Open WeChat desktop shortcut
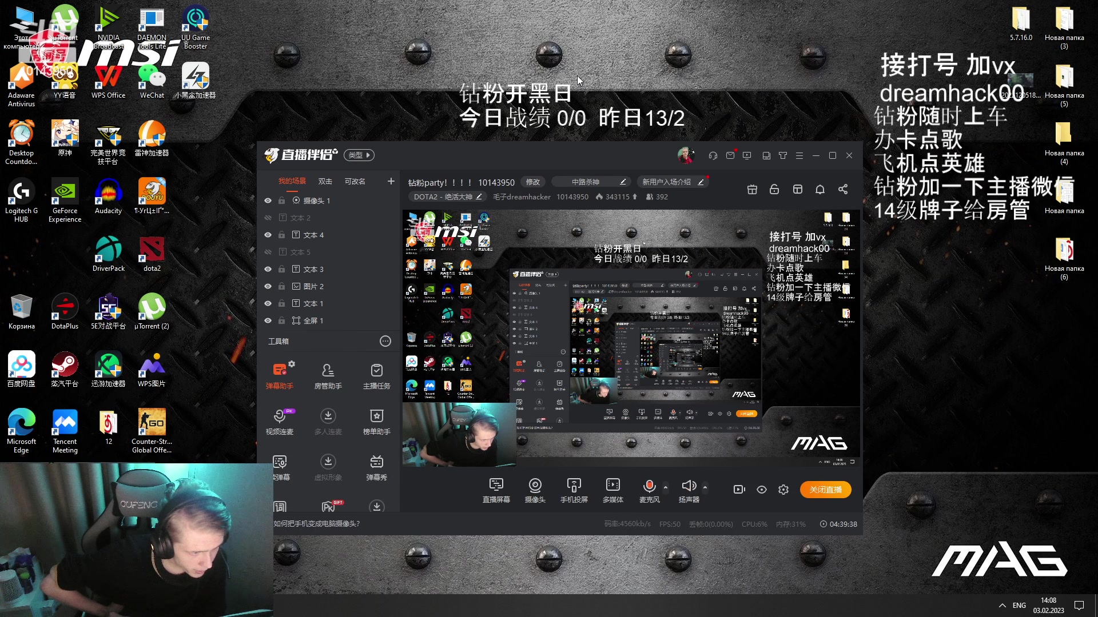Image resolution: width=1098 pixels, height=617 pixels. (x=152, y=81)
